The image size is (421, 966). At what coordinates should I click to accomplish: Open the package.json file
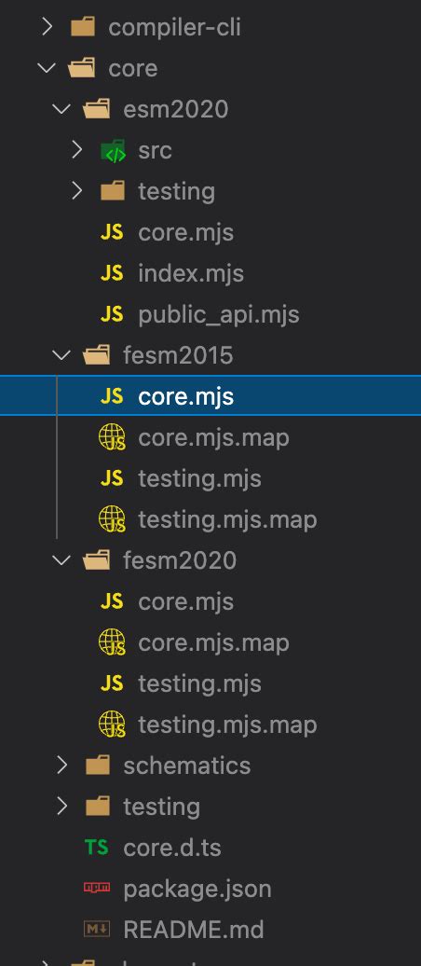click(x=197, y=889)
